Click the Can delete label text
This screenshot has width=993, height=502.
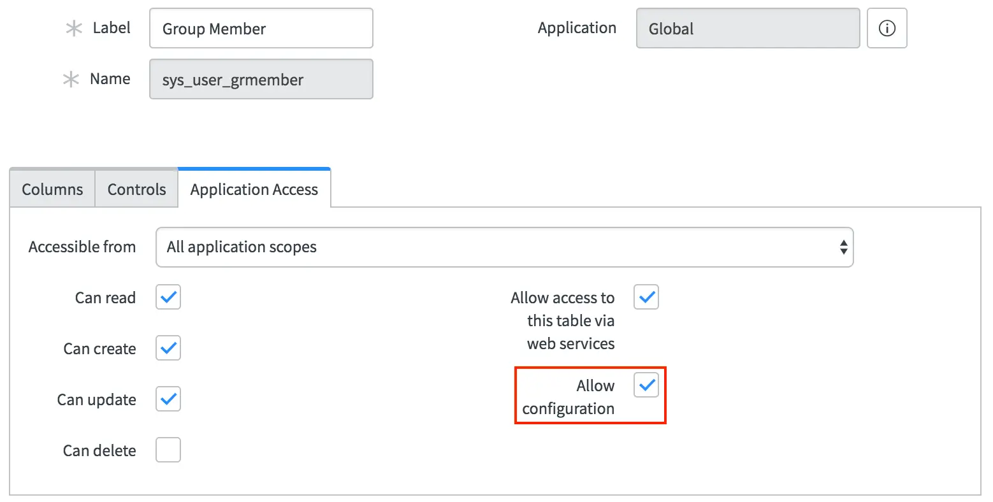tap(99, 450)
